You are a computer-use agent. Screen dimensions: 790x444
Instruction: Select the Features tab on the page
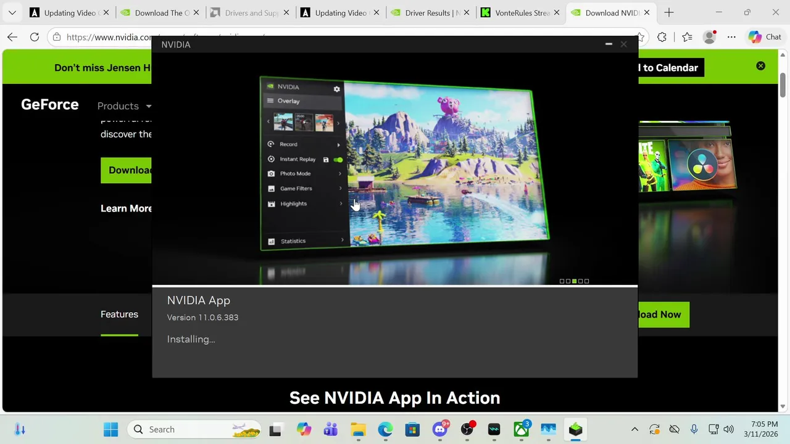119,314
